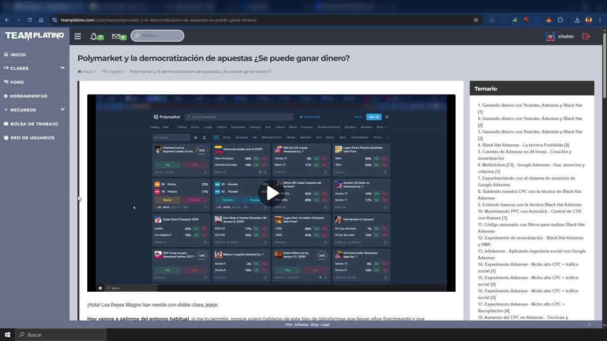Open lesson 16 Nicho alto CPC tráfico social [3]

[528, 294]
